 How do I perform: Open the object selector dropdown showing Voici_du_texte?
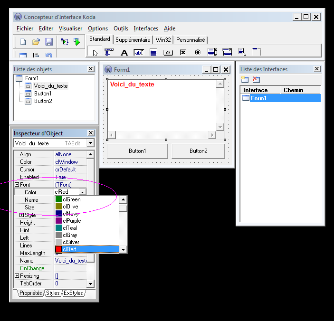(x=90, y=143)
